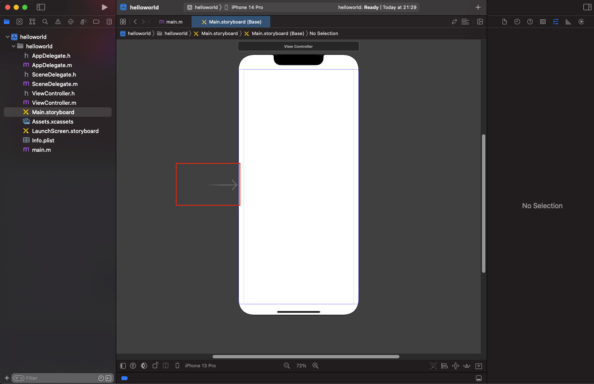Toggle the document outline in canvas bar

(x=123, y=366)
